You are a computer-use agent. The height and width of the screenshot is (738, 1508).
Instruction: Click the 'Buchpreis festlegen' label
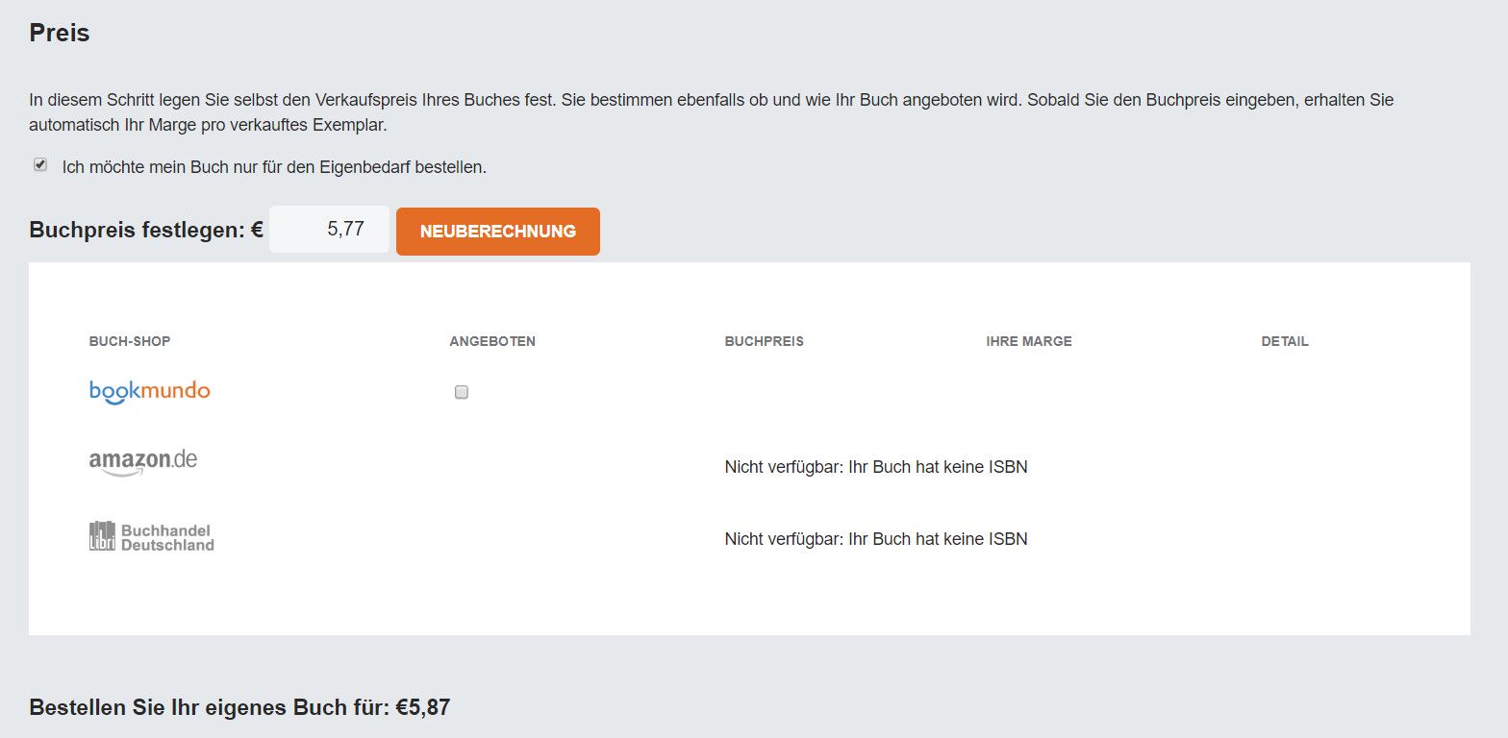coord(146,231)
